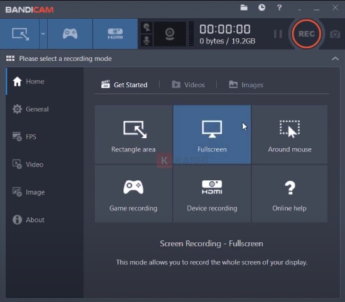
Task: Click the grid icon beside 'Please select a recording mode'
Action: (10, 58)
